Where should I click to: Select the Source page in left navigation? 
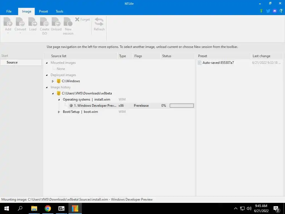point(21,62)
